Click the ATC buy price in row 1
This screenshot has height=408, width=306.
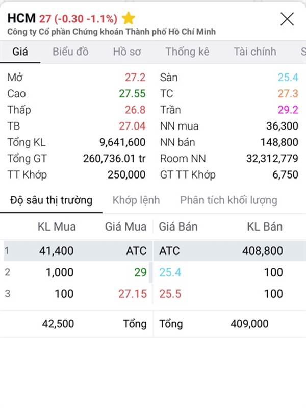click(x=136, y=251)
